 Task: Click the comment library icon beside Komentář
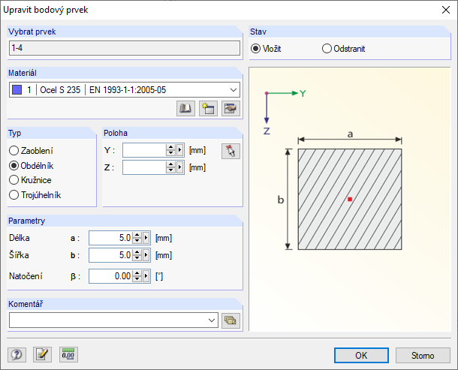[231, 320]
